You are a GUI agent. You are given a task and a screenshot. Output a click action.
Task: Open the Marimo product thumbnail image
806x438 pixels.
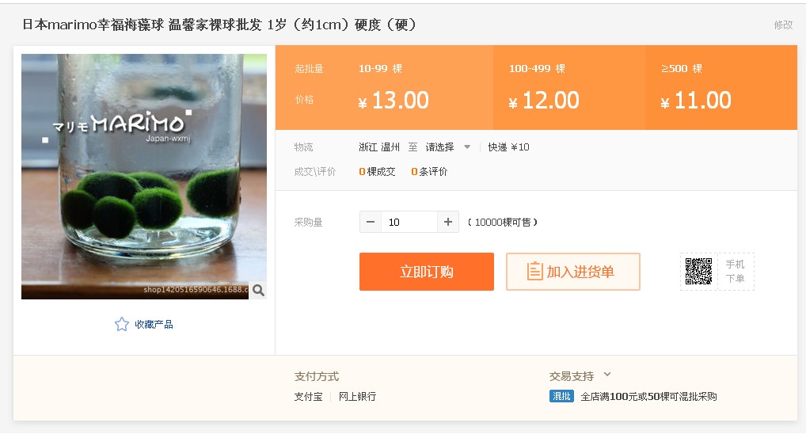click(x=143, y=177)
